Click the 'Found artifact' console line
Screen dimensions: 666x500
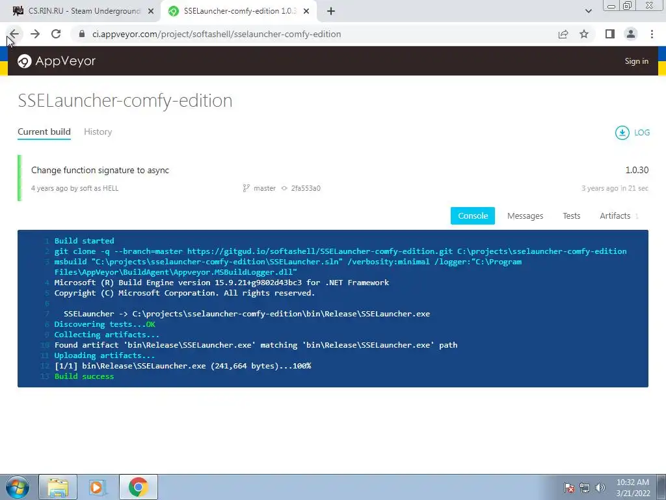[256, 345]
